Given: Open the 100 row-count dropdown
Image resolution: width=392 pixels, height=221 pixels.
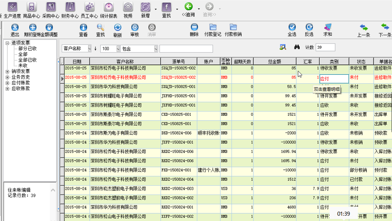Looking at the screenshot, I should (118, 48).
